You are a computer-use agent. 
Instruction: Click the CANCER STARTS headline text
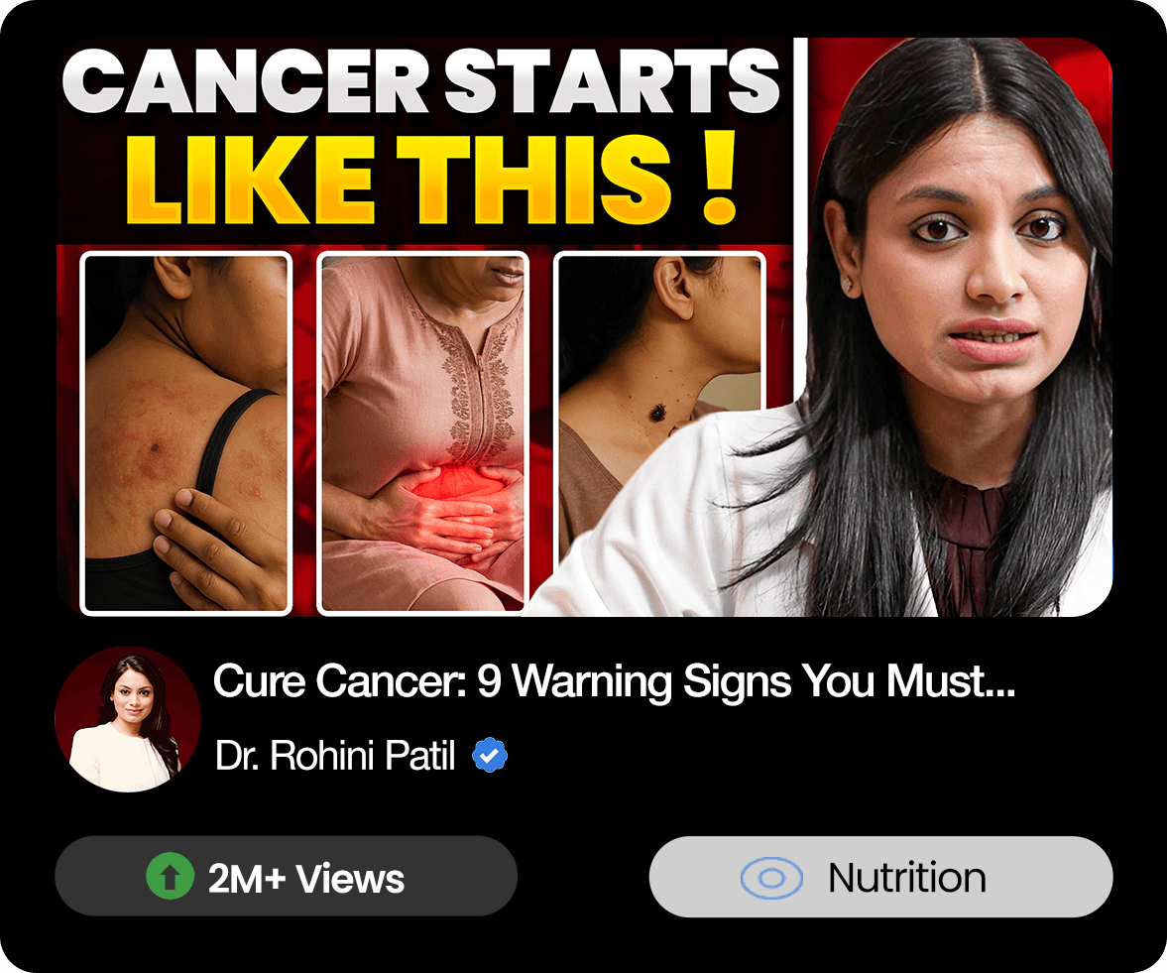(x=420, y=82)
